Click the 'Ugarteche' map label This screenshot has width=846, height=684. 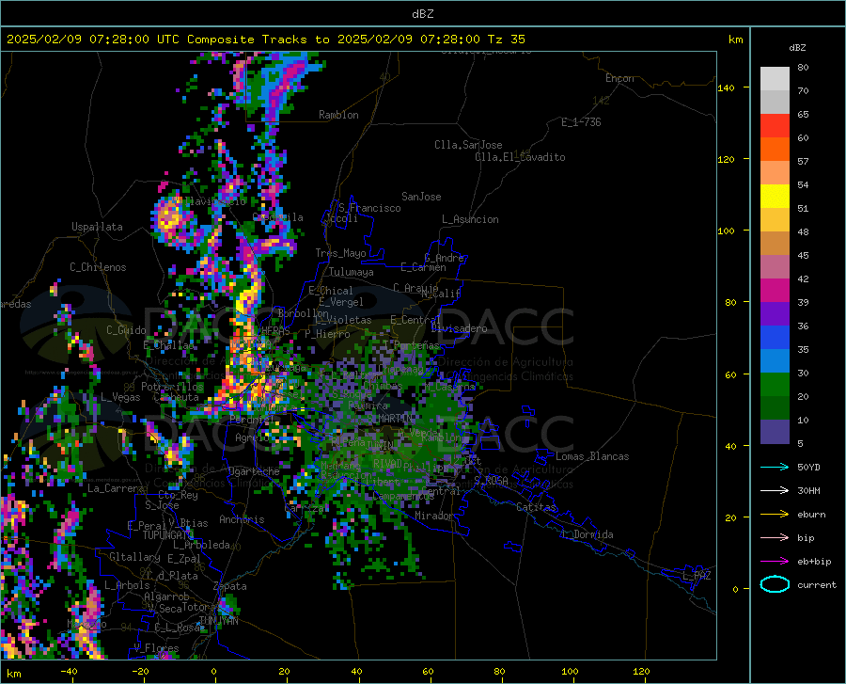point(254,471)
